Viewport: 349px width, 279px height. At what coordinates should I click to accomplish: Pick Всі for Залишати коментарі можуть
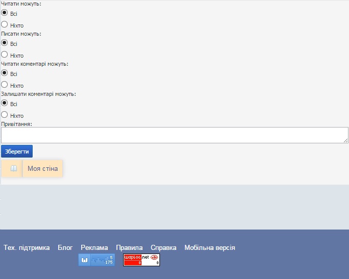tap(5, 104)
